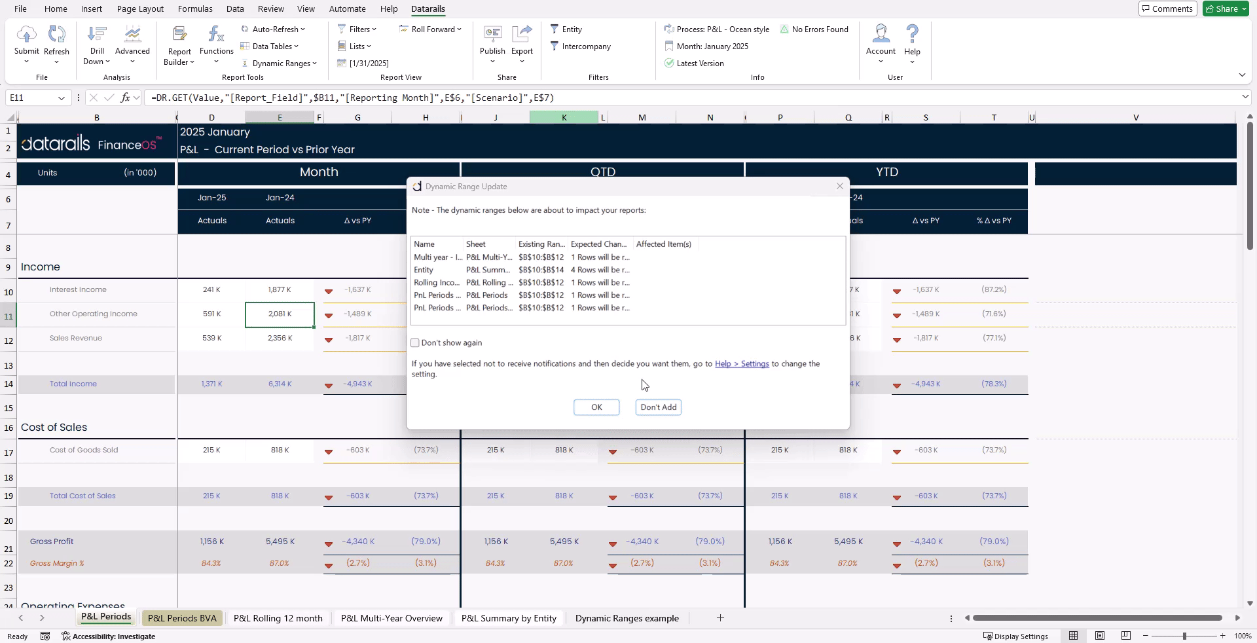Add a new sheet with plus icon
Image resolution: width=1257 pixels, height=643 pixels.
click(x=720, y=618)
